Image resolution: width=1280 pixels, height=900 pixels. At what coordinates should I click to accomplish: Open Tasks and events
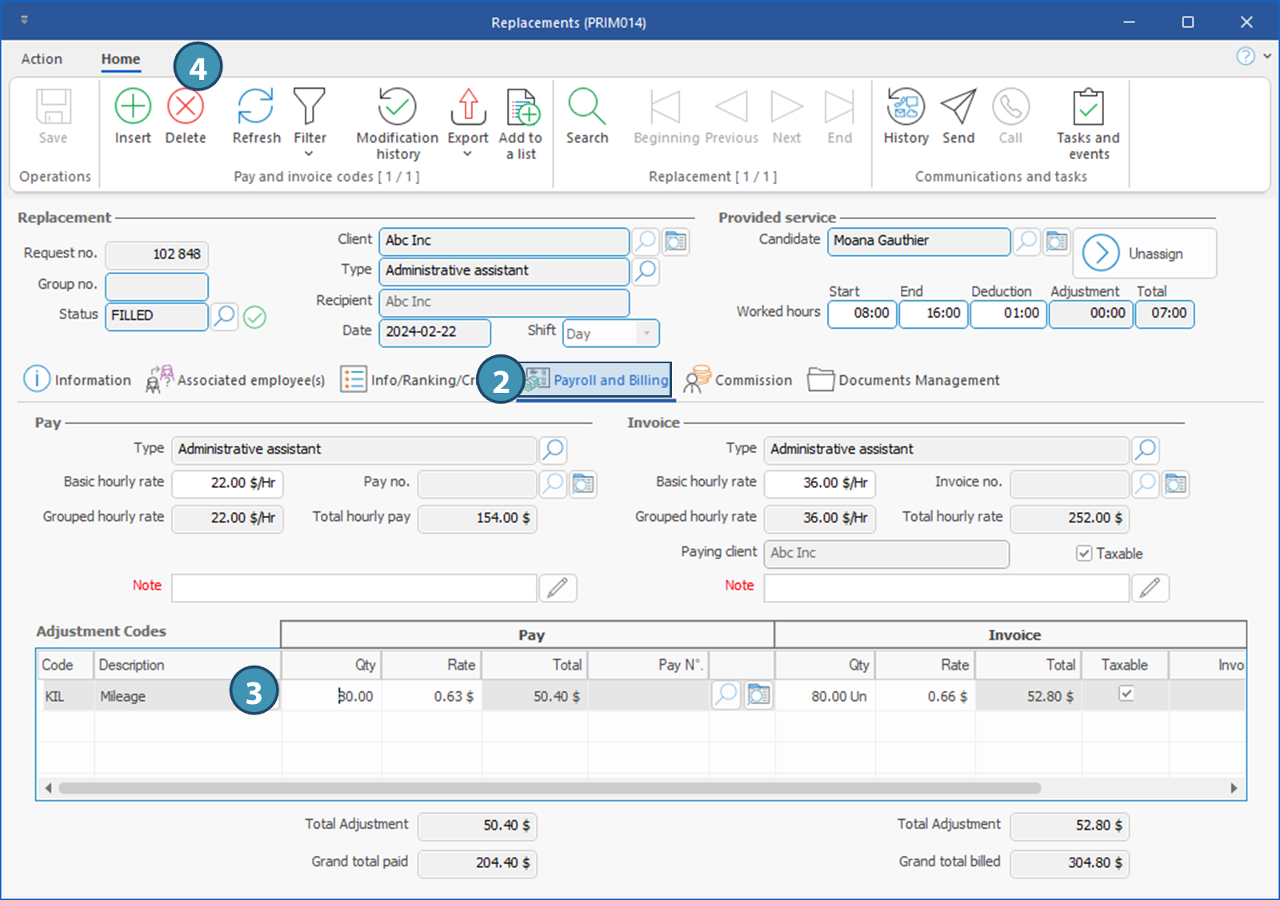(1088, 108)
